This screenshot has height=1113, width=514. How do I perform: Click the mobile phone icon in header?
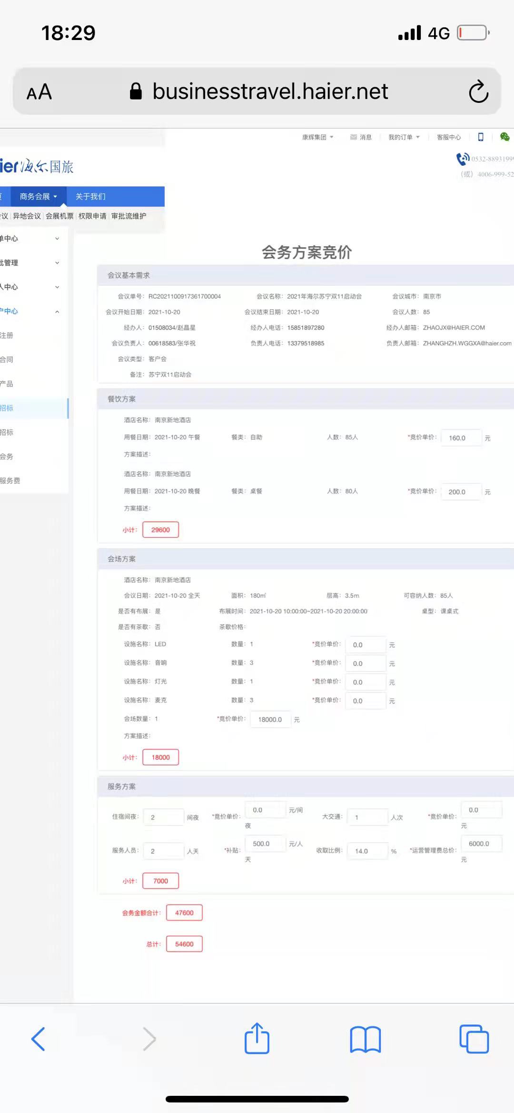pos(481,137)
